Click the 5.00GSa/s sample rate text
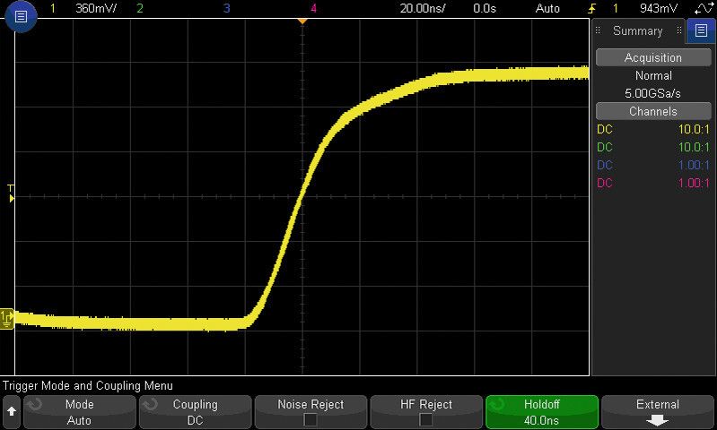Image resolution: width=717 pixels, height=430 pixels. tap(653, 93)
